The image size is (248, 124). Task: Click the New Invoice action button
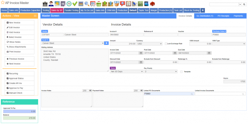coord(20,23)
